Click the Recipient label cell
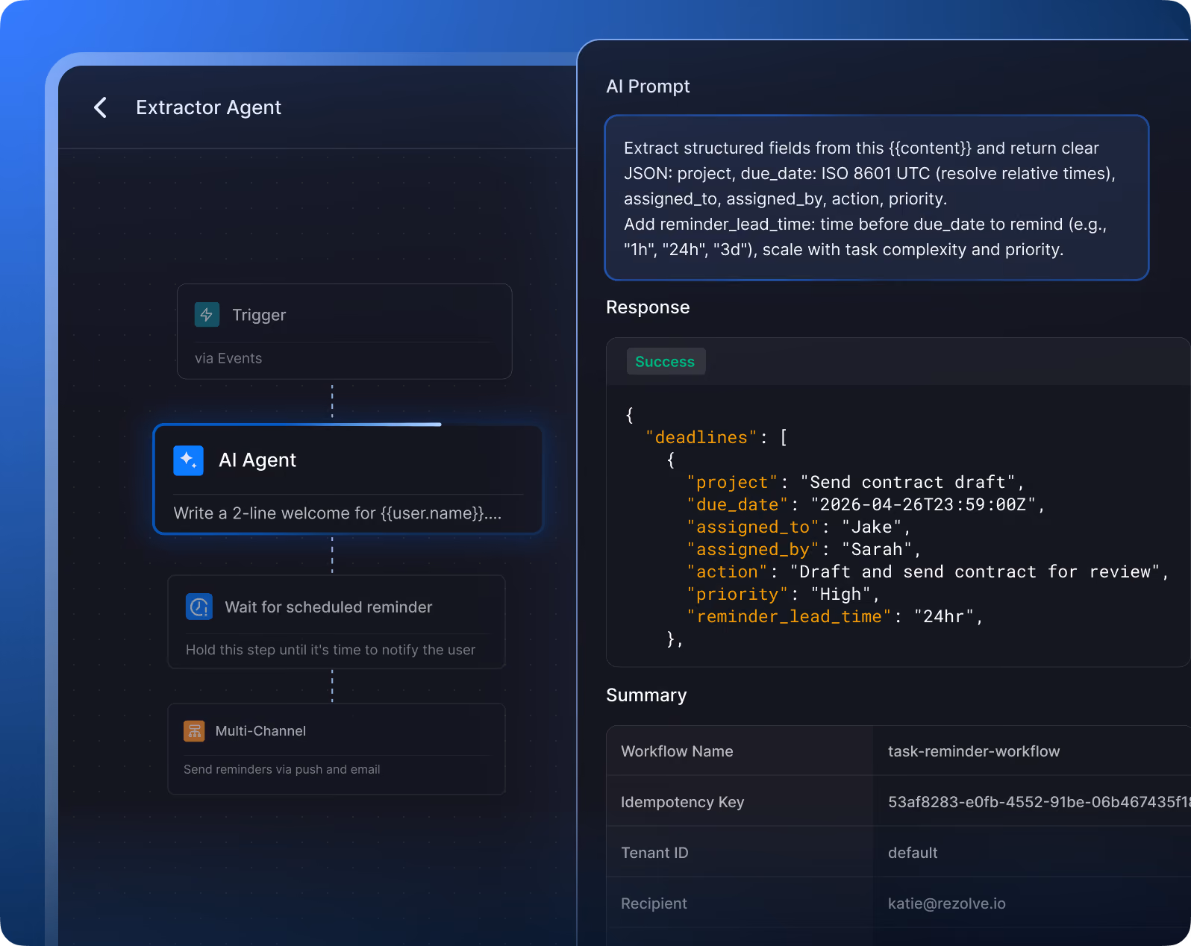Viewport: 1191px width, 946px height. click(740, 903)
